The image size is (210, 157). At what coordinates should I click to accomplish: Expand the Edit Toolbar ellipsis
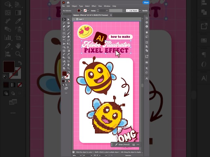tap(66, 93)
